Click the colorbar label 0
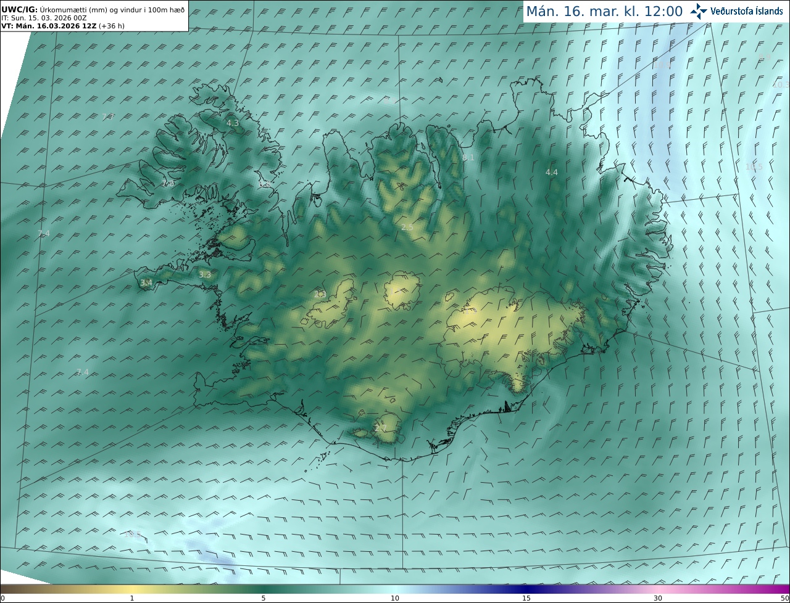Image resolution: width=790 pixels, height=603 pixels. point(2,598)
